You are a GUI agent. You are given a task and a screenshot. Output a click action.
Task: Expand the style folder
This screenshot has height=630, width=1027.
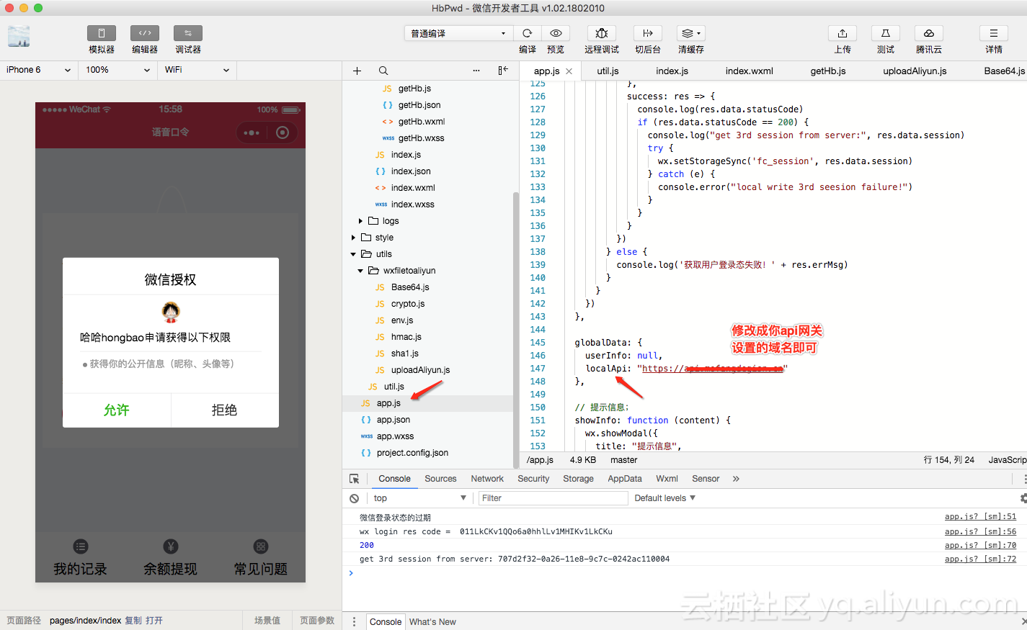click(353, 238)
